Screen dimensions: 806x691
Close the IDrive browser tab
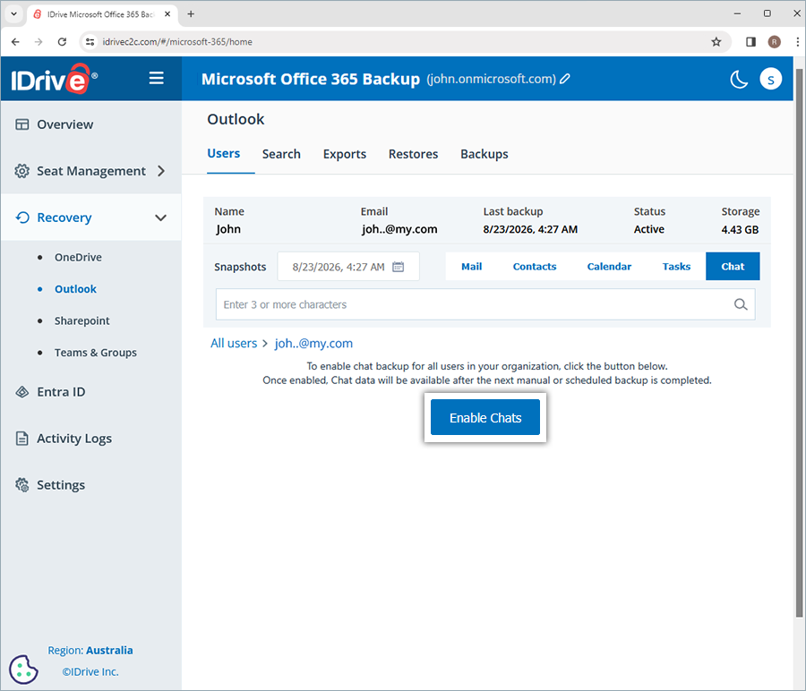[x=167, y=13]
